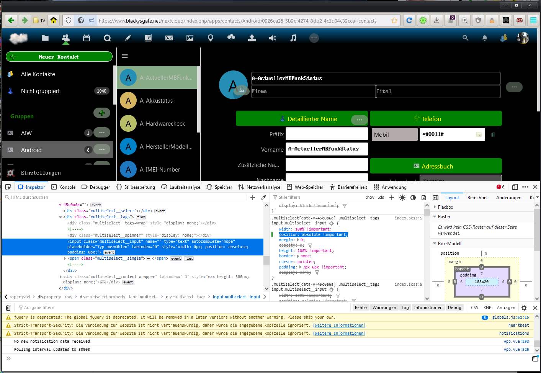
Task: Open the user avatar menu in the Nextcloud header
Action: click(x=523, y=38)
